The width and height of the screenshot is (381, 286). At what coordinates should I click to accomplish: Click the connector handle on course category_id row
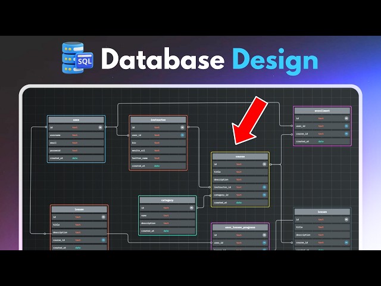pyautogui.click(x=210, y=195)
